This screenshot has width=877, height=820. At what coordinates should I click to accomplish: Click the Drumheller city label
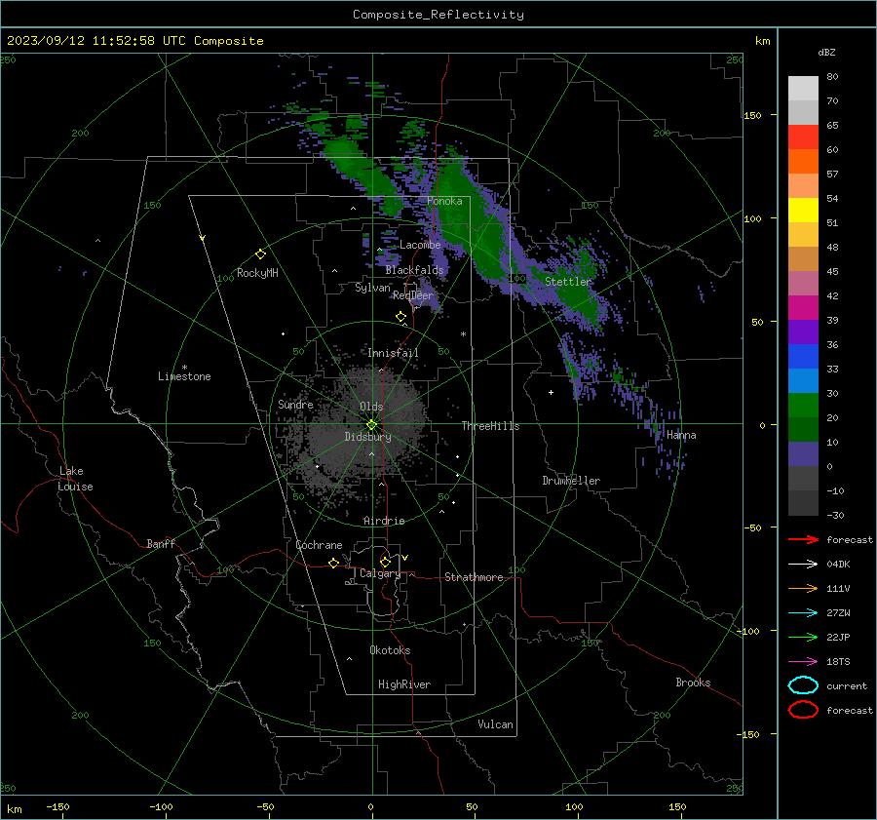click(571, 481)
